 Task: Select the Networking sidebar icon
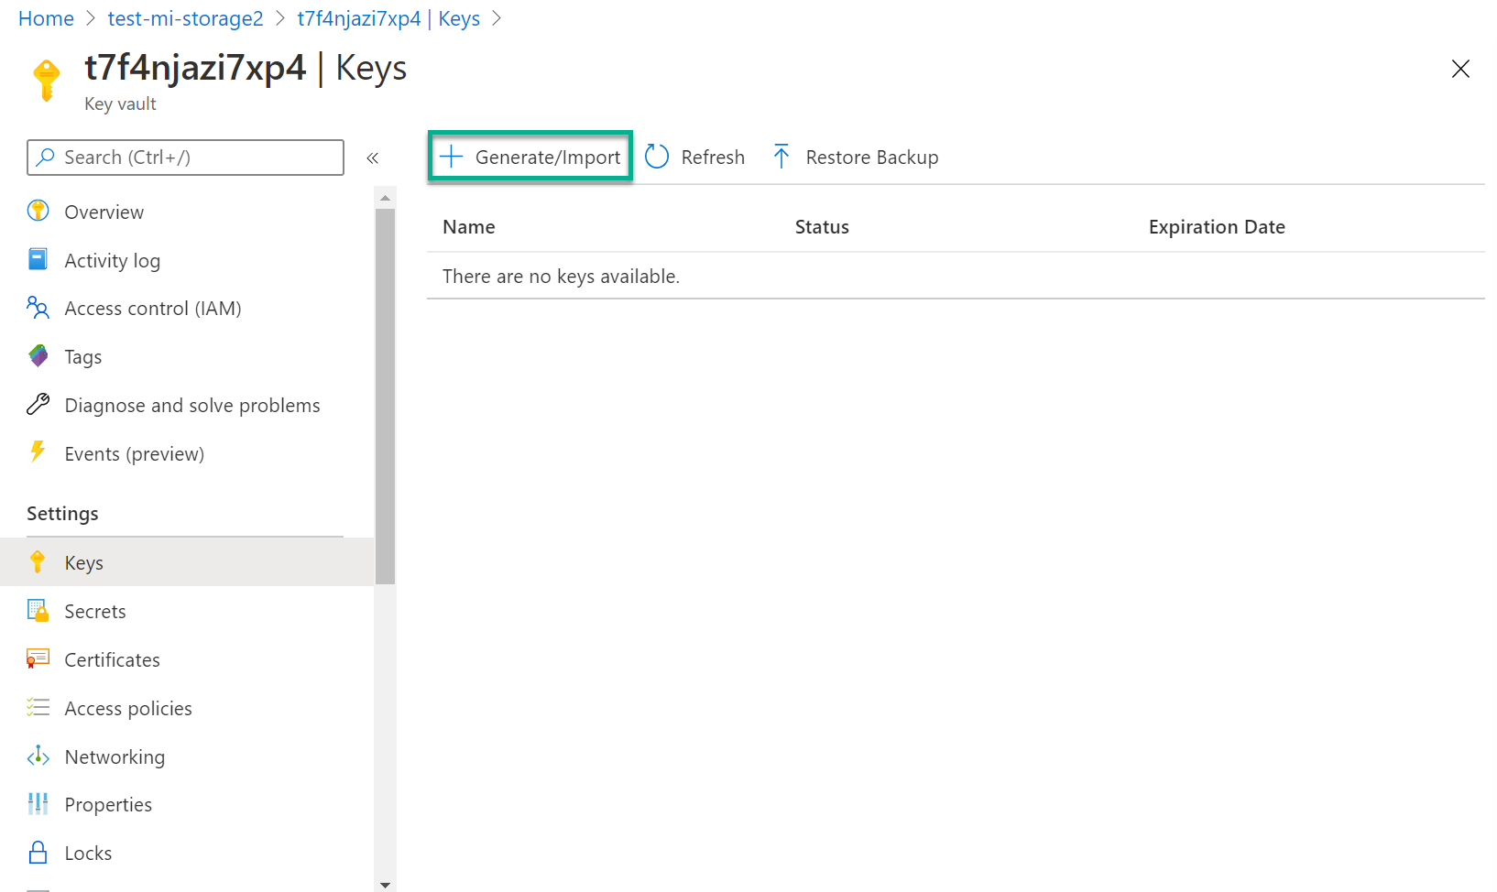coord(38,756)
